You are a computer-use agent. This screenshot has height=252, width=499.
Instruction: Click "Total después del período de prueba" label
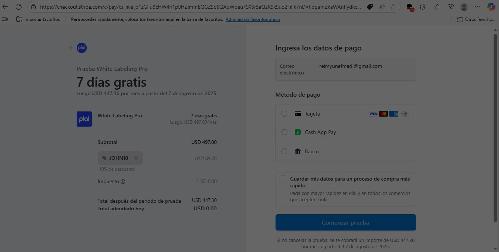pyautogui.click(x=139, y=201)
